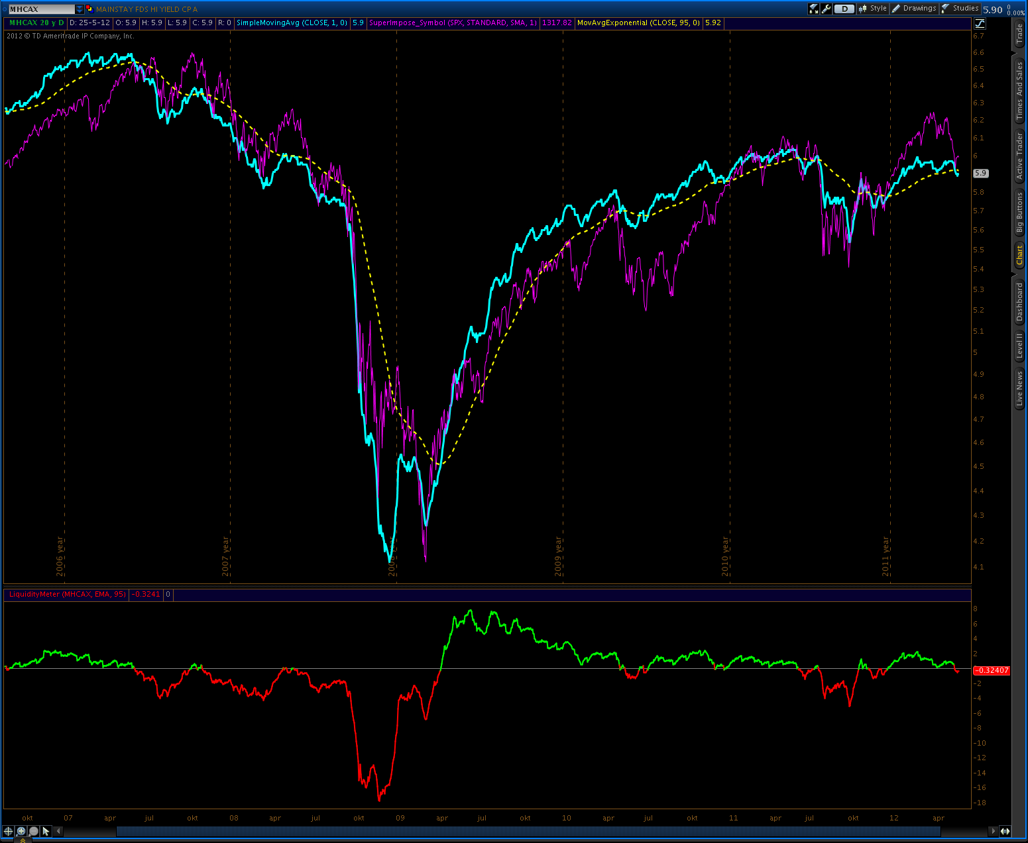Click the -0.3241 LiquidityMeter value readout
1028x843 pixels.
pos(146,594)
